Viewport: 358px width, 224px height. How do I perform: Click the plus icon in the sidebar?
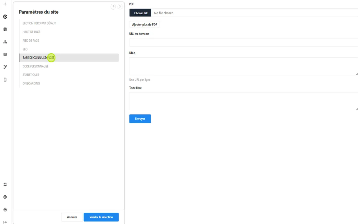coord(5,4)
